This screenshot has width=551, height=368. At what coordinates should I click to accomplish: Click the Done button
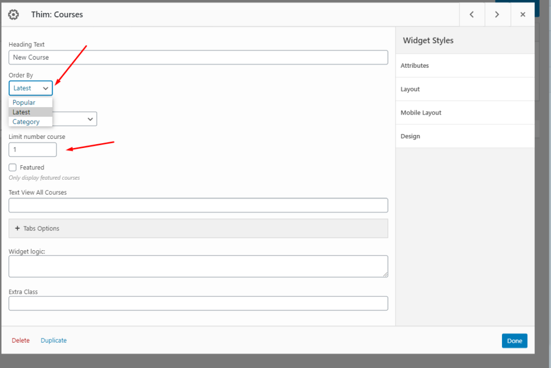(514, 341)
